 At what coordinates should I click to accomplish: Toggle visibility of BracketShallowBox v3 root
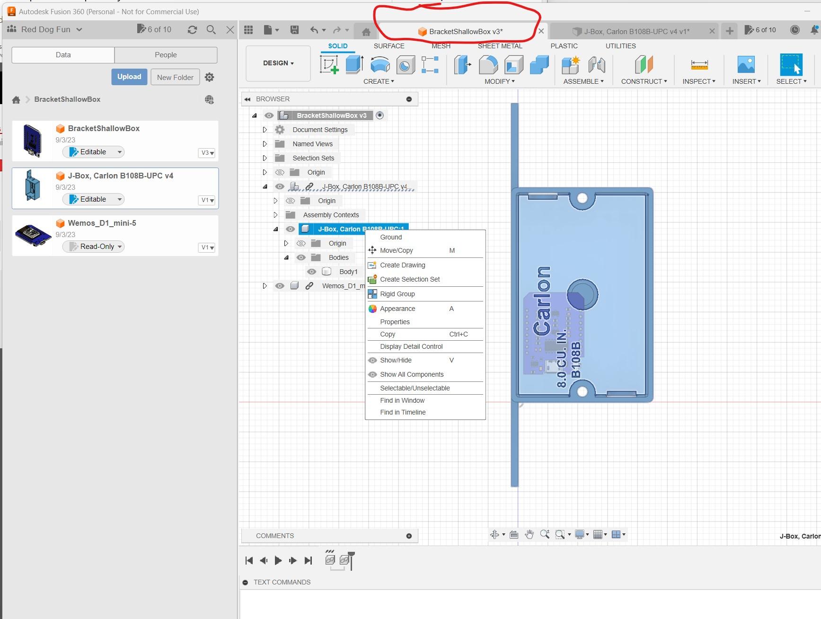pyautogui.click(x=269, y=115)
